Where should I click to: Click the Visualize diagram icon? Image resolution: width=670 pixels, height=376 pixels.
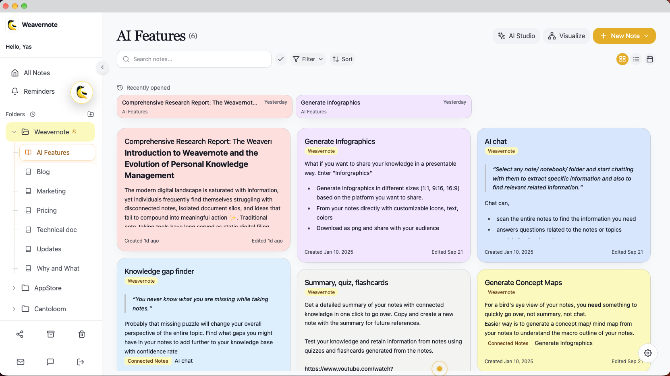pyautogui.click(x=552, y=36)
